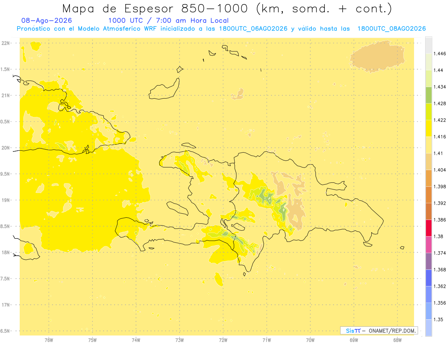Click the 21N latitude axis label
The image size is (446, 345).
6,95
